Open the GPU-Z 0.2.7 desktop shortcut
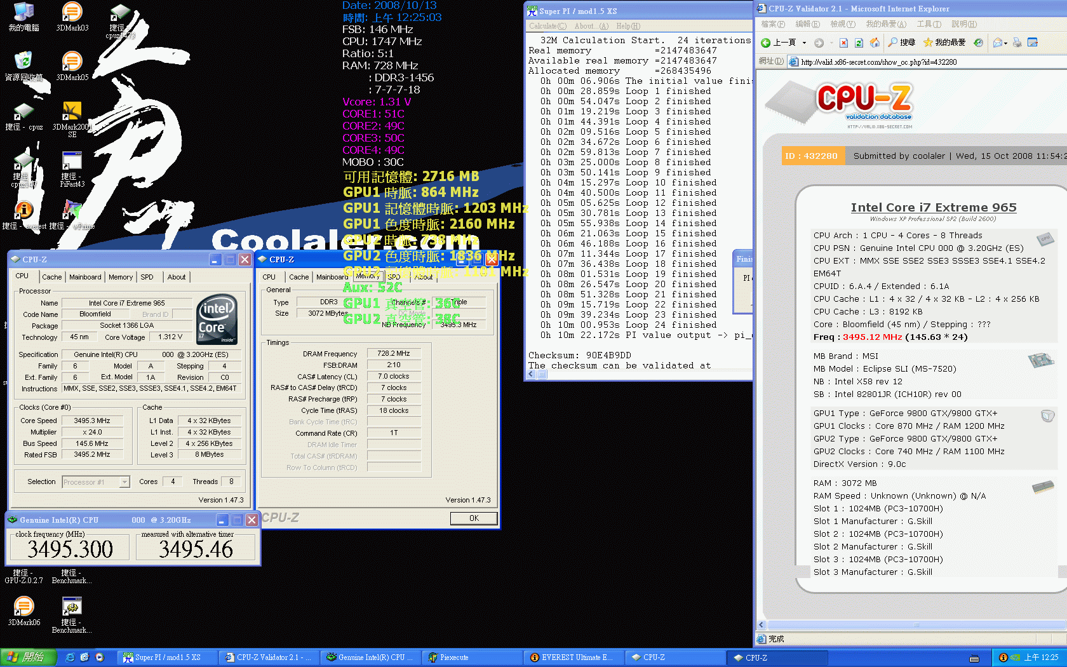Image resolution: width=1067 pixels, height=667 pixels. [x=23, y=576]
